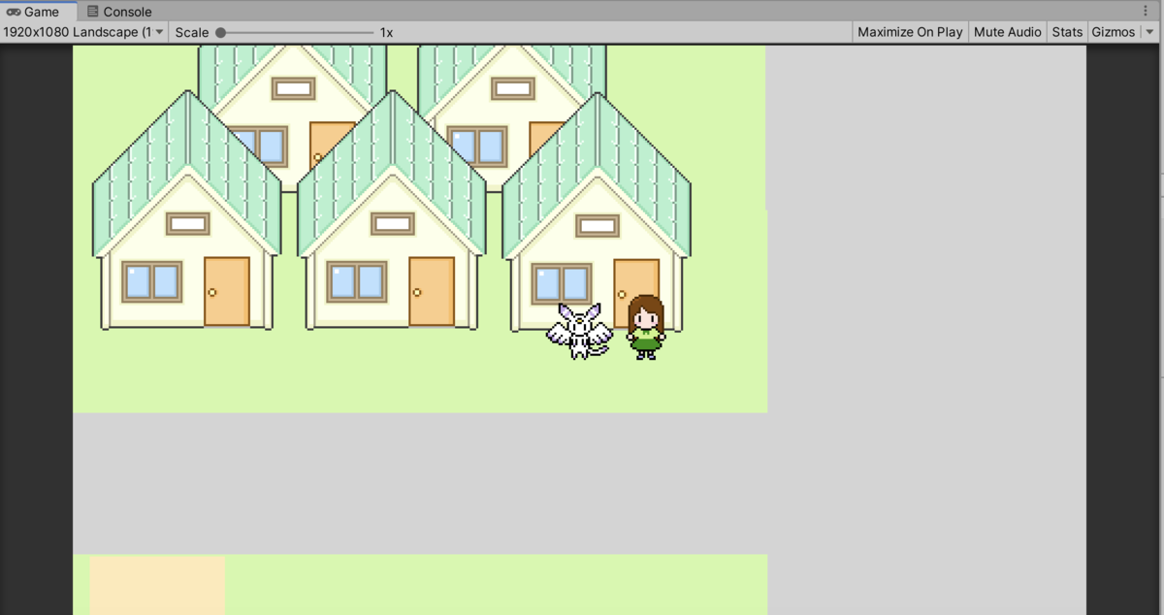
Task: Click the brown-haired girl character
Action: [645, 327]
